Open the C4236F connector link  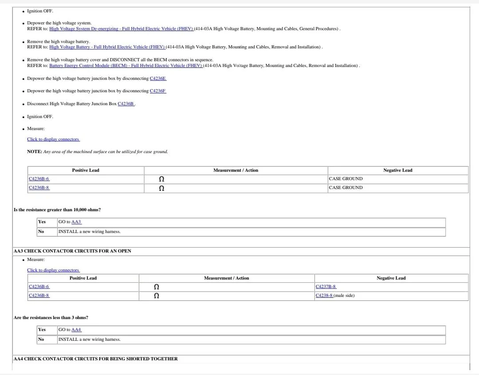(x=158, y=91)
